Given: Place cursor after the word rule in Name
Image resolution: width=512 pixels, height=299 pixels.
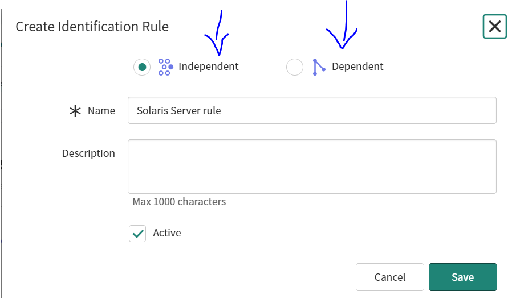Looking at the screenshot, I should pyautogui.click(x=222, y=111).
